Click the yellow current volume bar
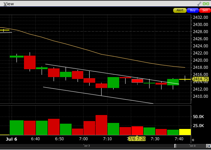This screenshot has width=211, height=150. [x=185, y=132]
